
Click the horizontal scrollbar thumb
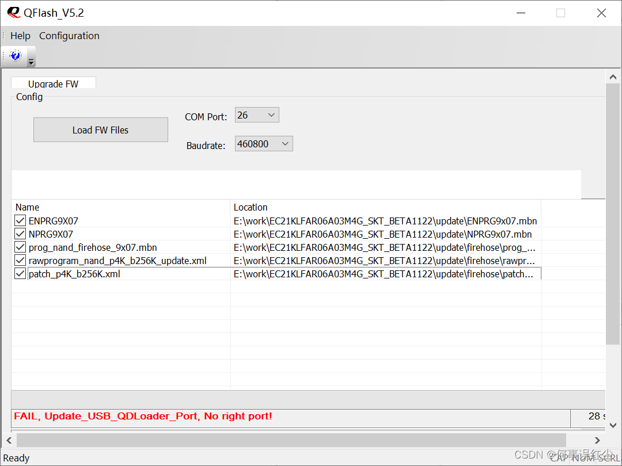pyautogui.click(x=291, y=440)
